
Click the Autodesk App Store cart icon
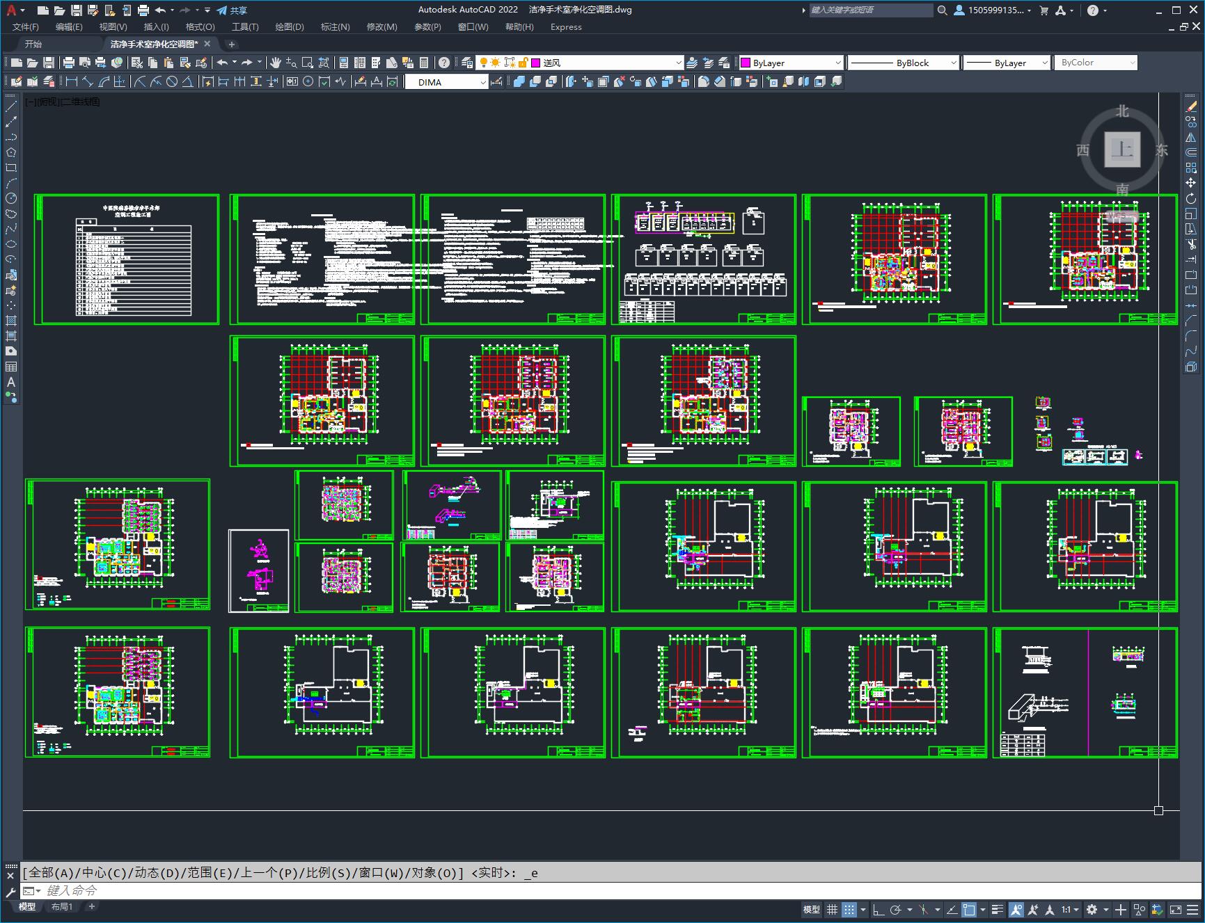tap(1043, 10)
